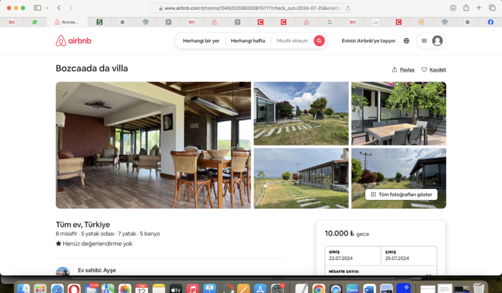The image size is (502, 293).
Task: Click the Paylaş share link
Action: [x=403, y=70]
